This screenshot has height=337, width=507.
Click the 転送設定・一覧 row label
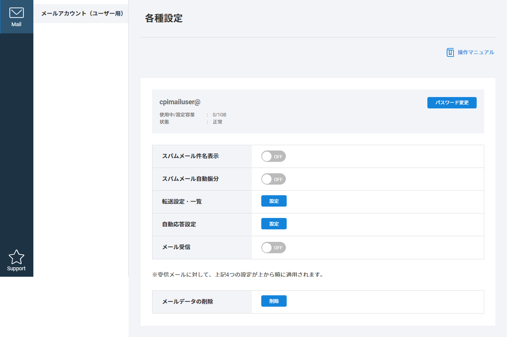[182, 202]
